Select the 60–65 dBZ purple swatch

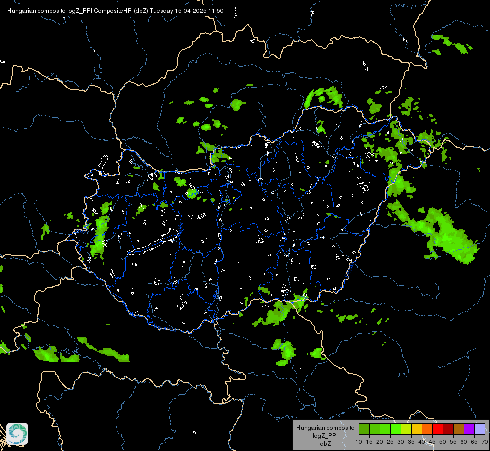tap(469, 429)
